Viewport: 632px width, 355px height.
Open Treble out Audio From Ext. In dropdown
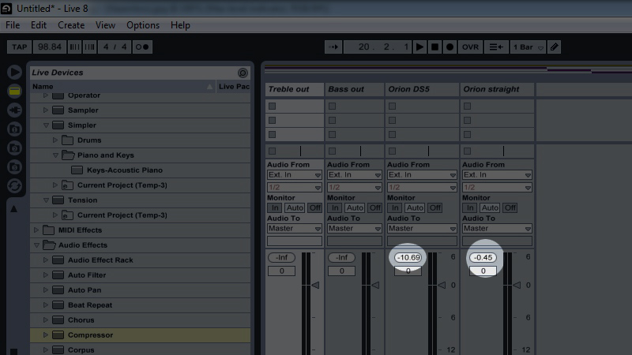(294, 175)
